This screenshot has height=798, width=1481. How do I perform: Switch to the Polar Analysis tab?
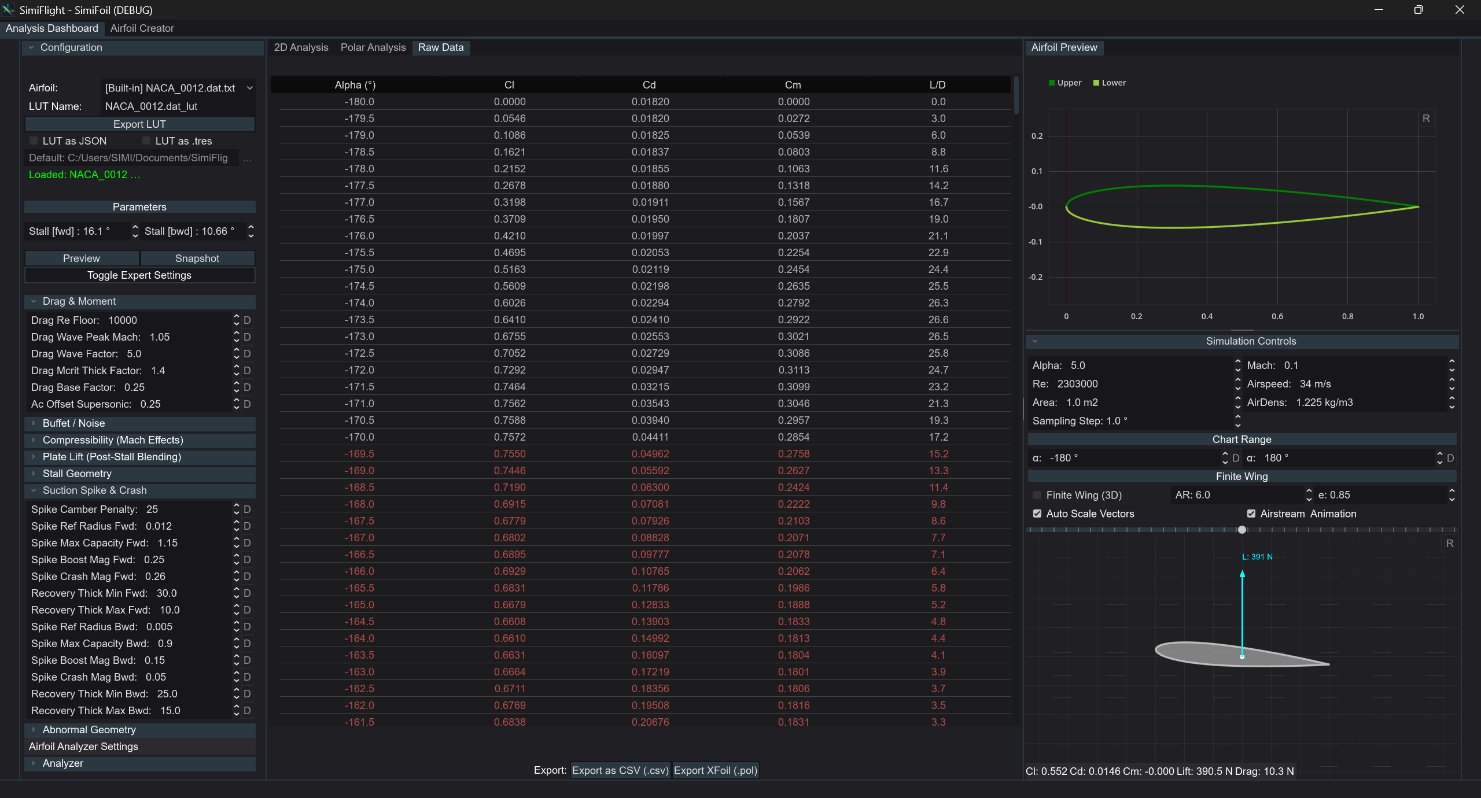373,47
